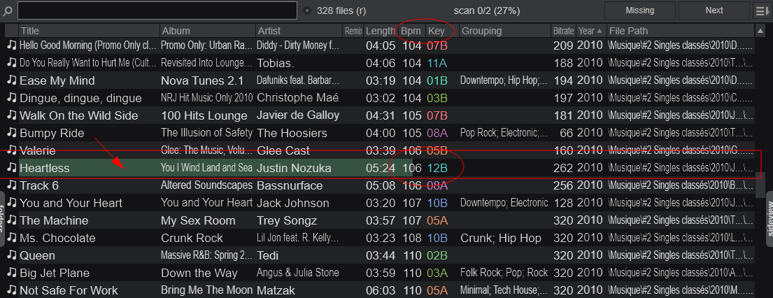This screenshot has width=773, height=298.
Task: Open the browser options menu icon
Action: [x=761, y=10]
